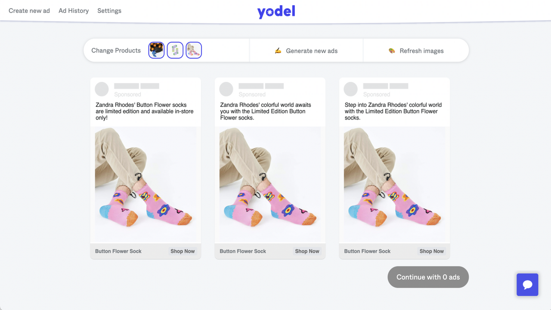Click Shop Now on the rightmost ad card
Screen dimensions: 551x310
click(x=431, y=251)
